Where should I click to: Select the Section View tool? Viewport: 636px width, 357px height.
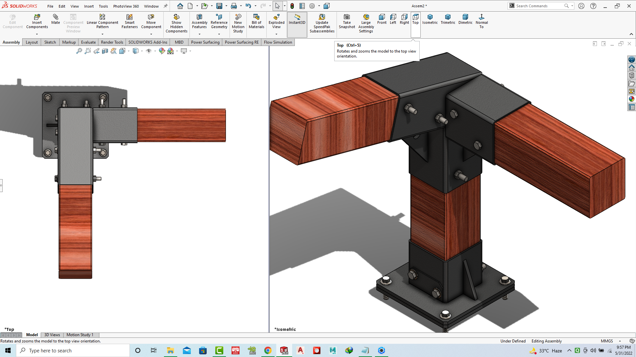click(x=105, y=51)
